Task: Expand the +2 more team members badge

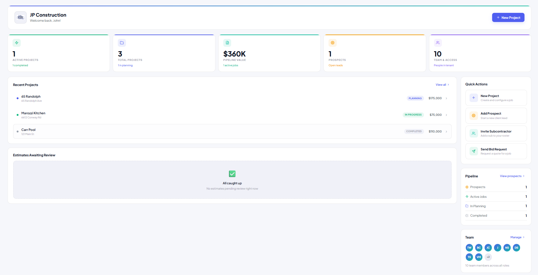Action: [x=488, y=257]
